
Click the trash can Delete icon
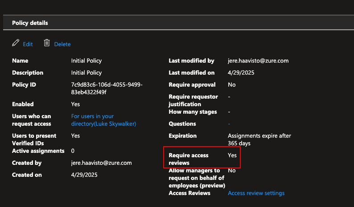pyautogui.click(x=47, y=43)
